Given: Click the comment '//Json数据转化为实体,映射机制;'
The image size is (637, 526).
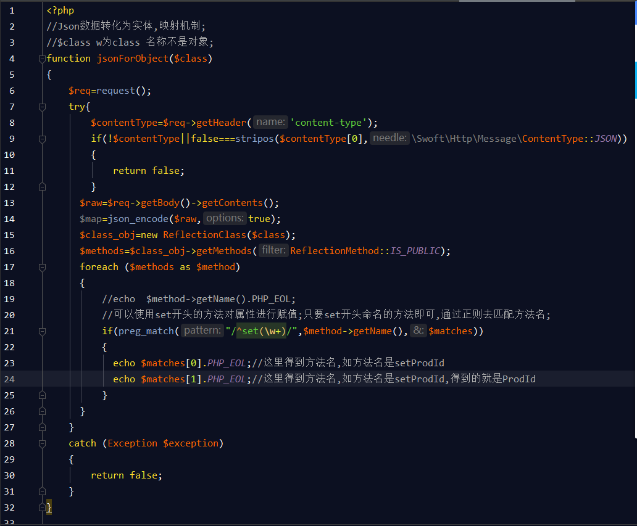Looking at the screenshot, I should click(127, 27).
